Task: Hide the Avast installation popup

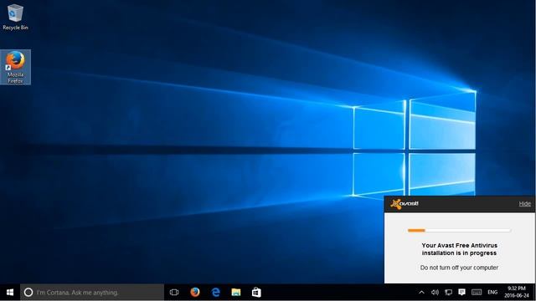Action: pos(525,204)
